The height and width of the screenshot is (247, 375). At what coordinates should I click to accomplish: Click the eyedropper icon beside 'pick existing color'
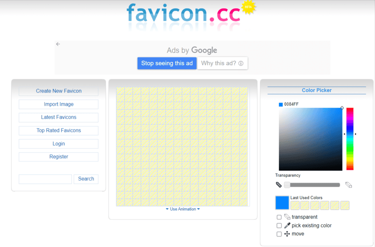pos(287,225)
